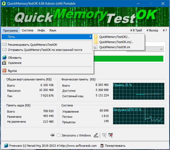
Task: Open the Программа menu
Action: [x=10, y=31]
